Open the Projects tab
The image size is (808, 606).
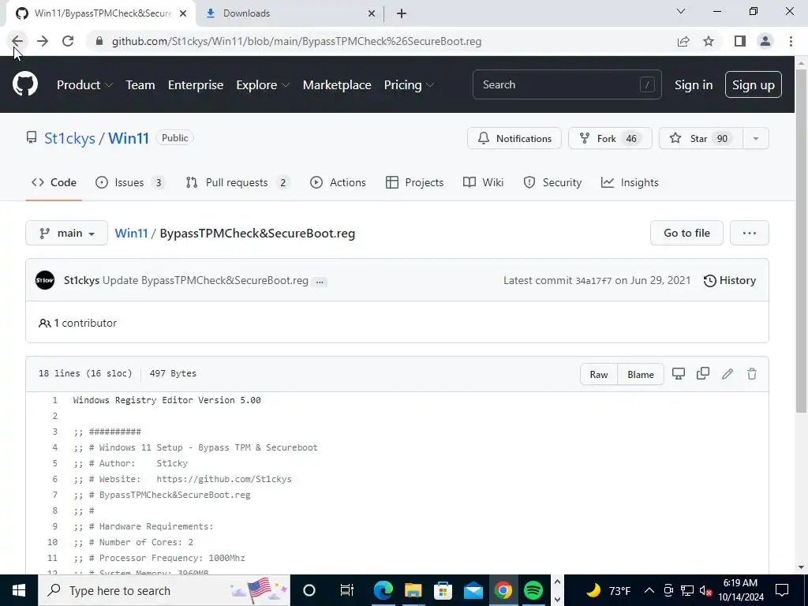tap(414, 182)
